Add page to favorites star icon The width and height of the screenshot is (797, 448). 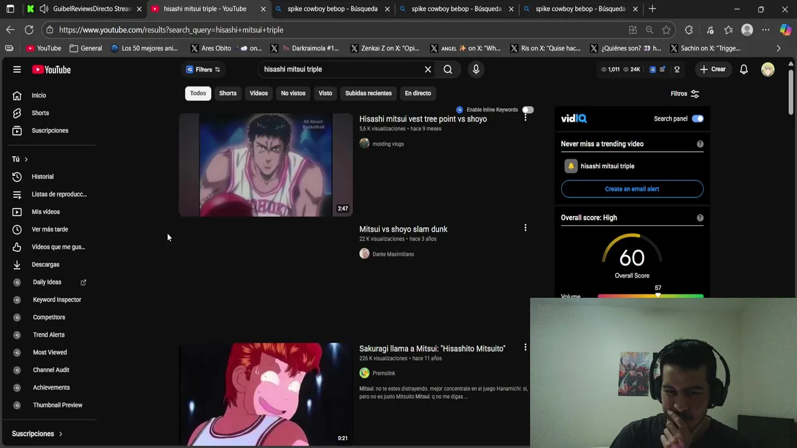point(666,30)
